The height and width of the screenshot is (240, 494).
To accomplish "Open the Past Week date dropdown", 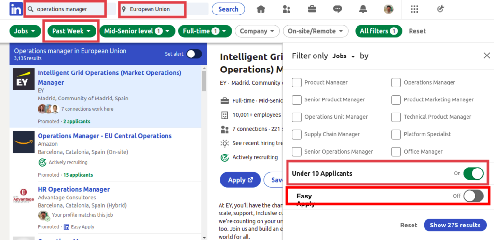I will pyautogui.click(x=71, y=31).
